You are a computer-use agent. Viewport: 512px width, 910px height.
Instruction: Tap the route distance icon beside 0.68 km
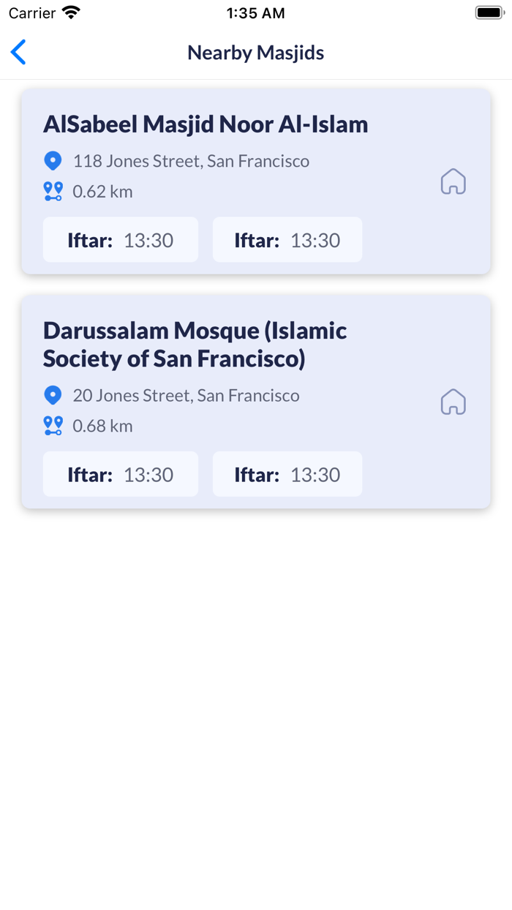click(x=53, y=426)
